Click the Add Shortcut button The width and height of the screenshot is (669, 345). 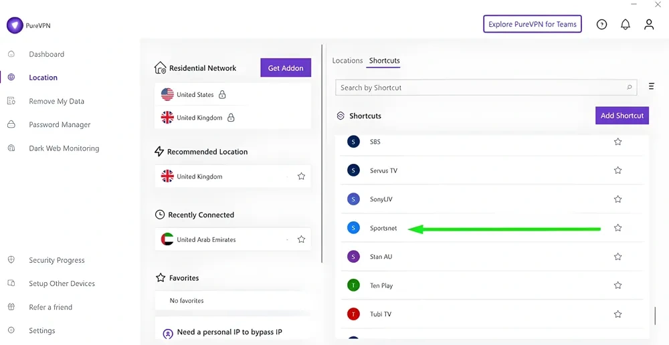(622, 116)
